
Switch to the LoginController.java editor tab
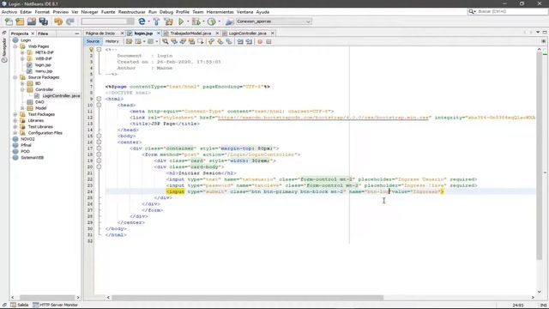click(247, 33)
